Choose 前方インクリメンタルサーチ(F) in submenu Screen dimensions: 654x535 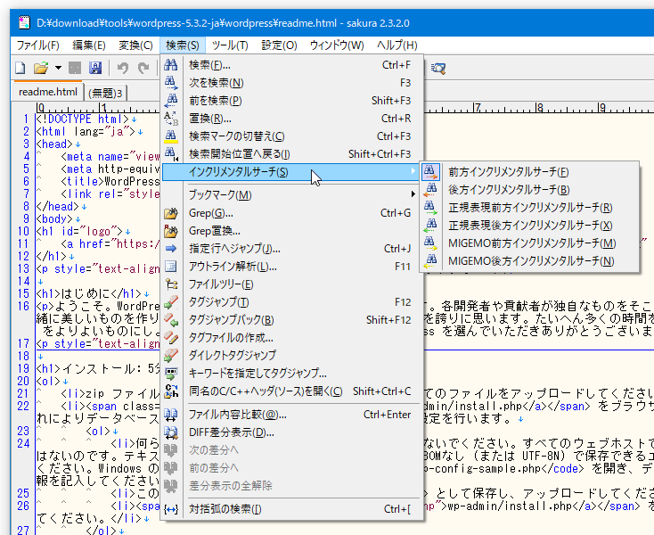[529, 171]
